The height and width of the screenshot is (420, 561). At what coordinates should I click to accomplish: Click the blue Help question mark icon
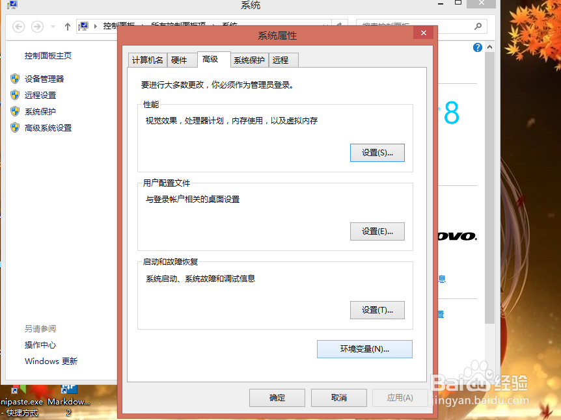click(x=477, y=47)
